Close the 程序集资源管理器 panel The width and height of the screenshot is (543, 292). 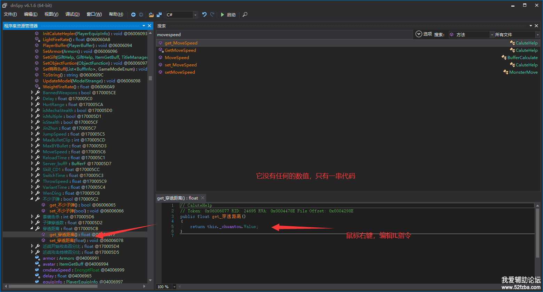click(149, 26)
